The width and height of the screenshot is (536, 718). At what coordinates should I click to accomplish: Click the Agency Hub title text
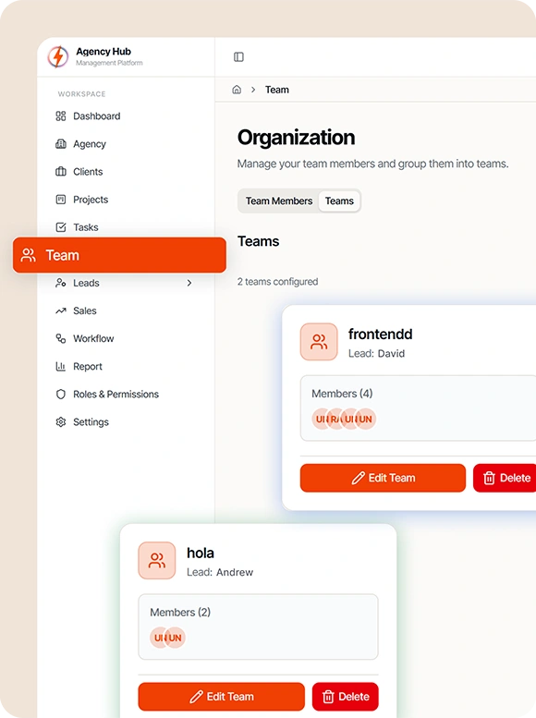[104, 52]
